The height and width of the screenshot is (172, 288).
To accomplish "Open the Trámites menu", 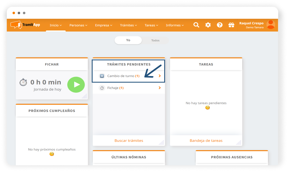I will [128, 25].
